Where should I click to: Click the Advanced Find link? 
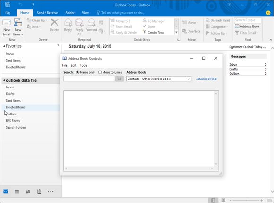coord(206,79)
